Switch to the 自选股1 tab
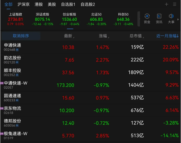Viewport: 181px width, 143px height. click(68, 4)
